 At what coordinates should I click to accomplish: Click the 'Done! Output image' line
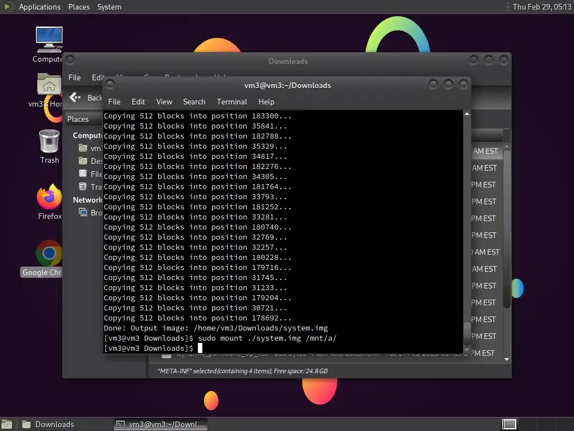point(216,328)
